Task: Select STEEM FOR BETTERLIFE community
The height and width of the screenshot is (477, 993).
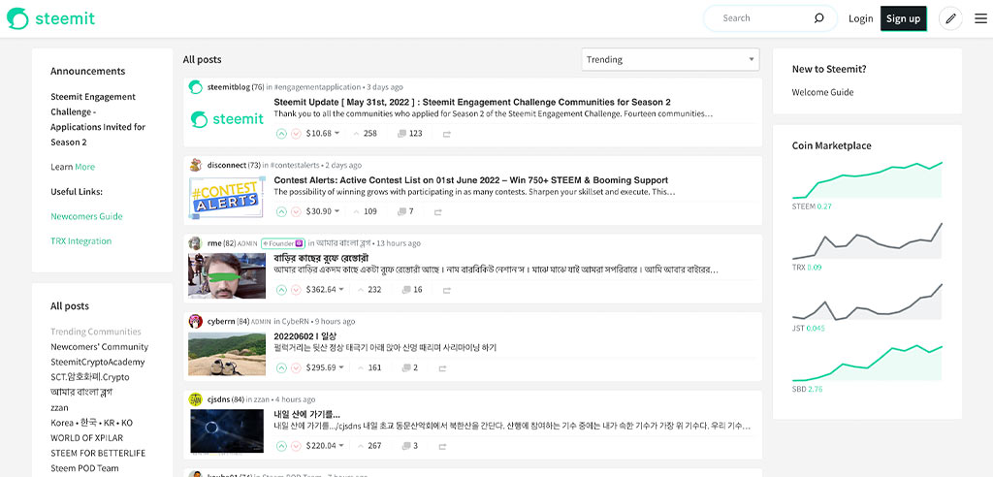Action: [98, 453]
